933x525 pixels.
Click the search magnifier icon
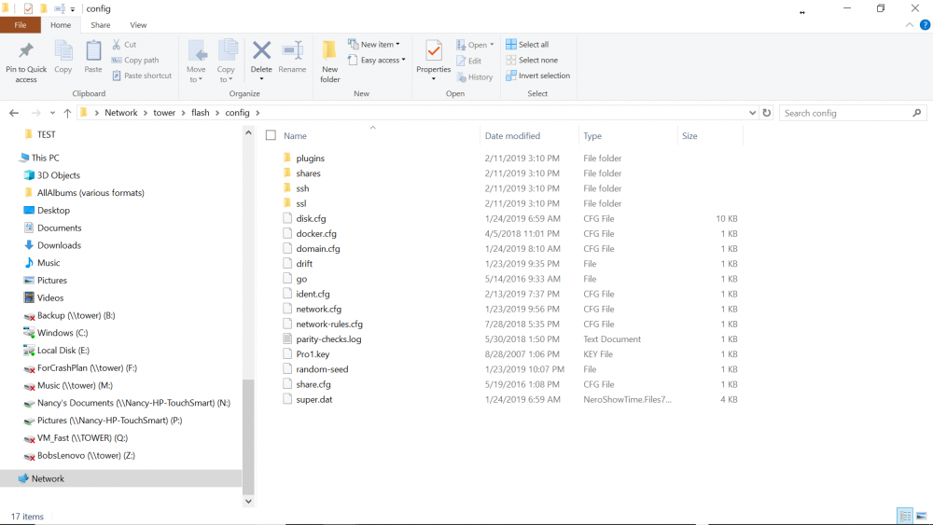pyautogui.click(x=917, y=113)
